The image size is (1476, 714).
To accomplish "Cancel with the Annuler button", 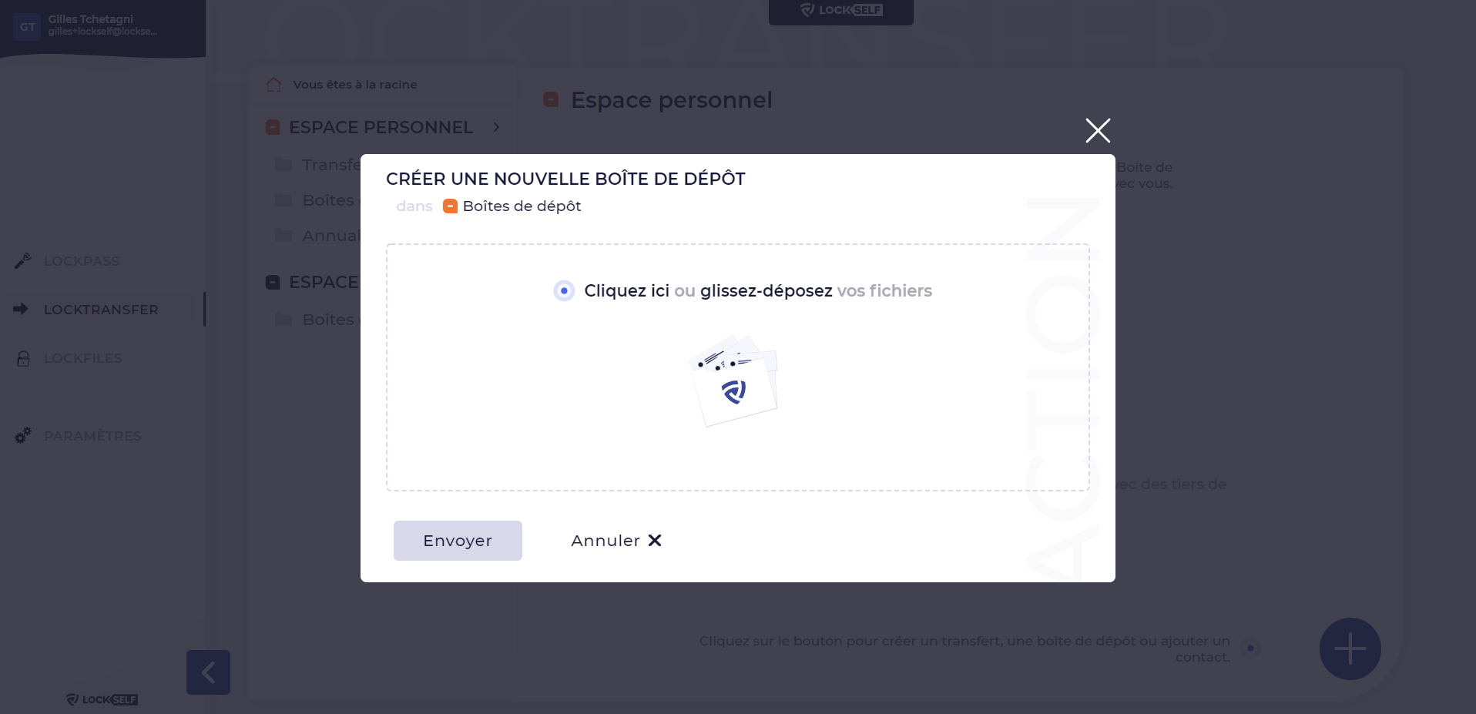I will tap(616, 541).
